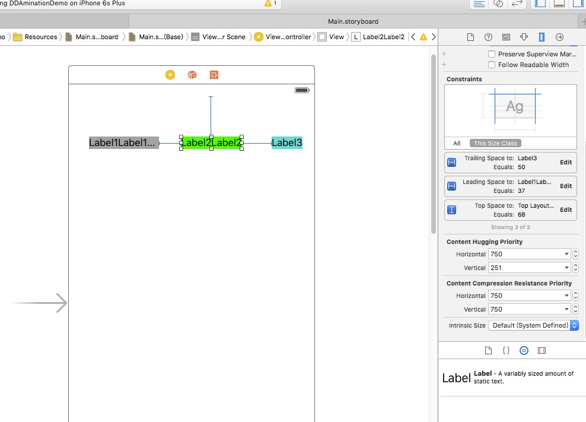The image size is (586, 422).
Task: Switch to the Identity inspector
Action: point(506,37)
